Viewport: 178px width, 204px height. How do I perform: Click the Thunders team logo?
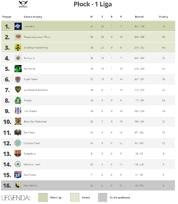point(18,26)
